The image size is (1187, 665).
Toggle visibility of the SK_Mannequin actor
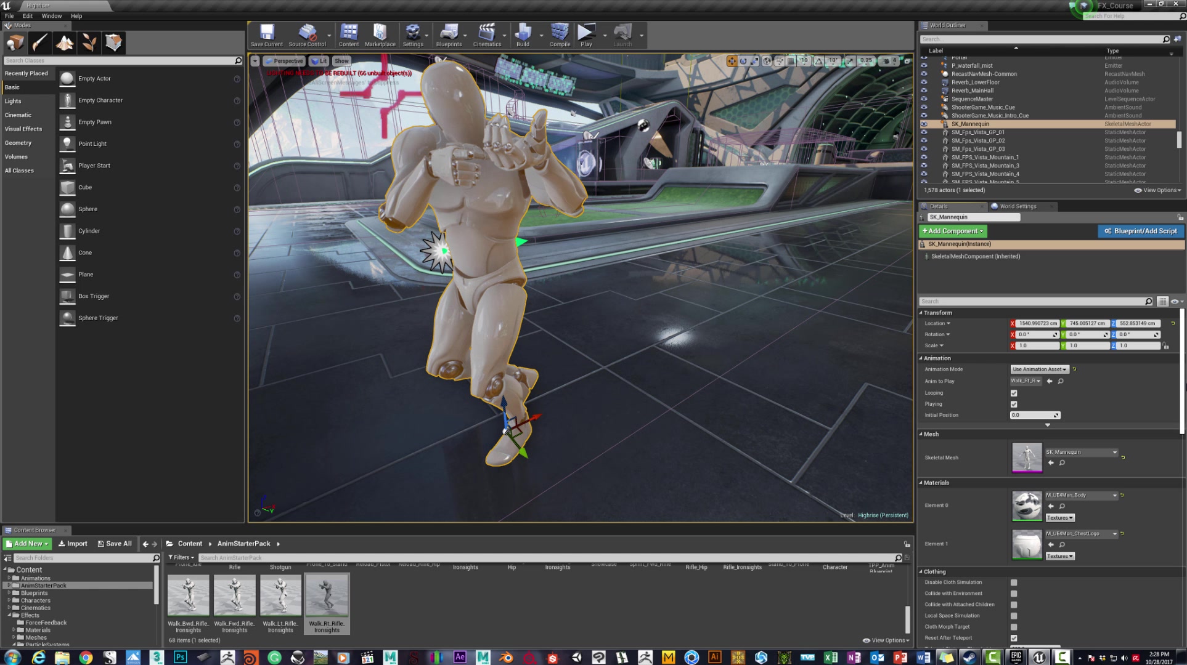click(x=924, y=124)
